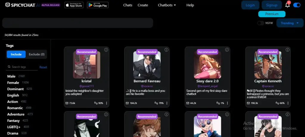
Task: Open the Google Play download badge
Action: 98,5
